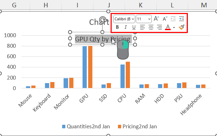Click the PSU axis label
The height and width of the screenshot is (136, 217).
[178, 98]
